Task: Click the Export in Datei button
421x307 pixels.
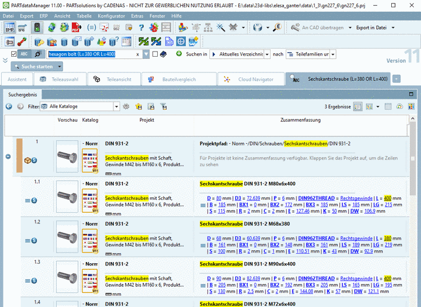Action: tap(371, 28)
